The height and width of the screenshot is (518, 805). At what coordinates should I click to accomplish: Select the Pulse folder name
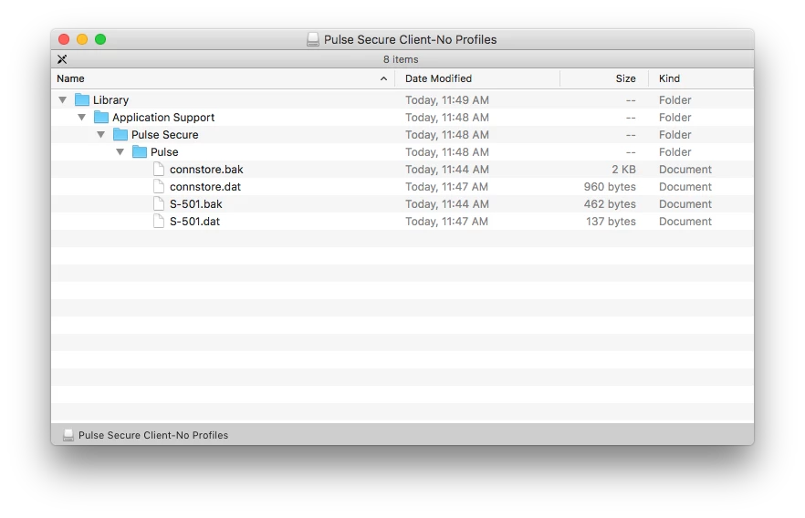pyautogui.click(x=164, y=152)
